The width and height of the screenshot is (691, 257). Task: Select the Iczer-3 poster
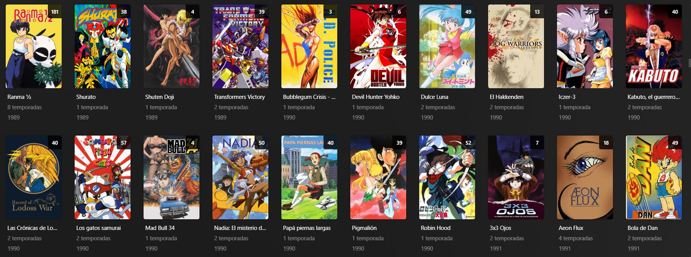(x=585, y=46)
